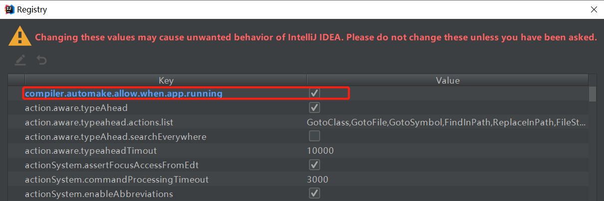The width and height of the screenshot is (604, 201).
Task: Enable action.aware.typeAhead.searchEverywhere checkbox
Action: pyautogui.click(x=315, y=136)
